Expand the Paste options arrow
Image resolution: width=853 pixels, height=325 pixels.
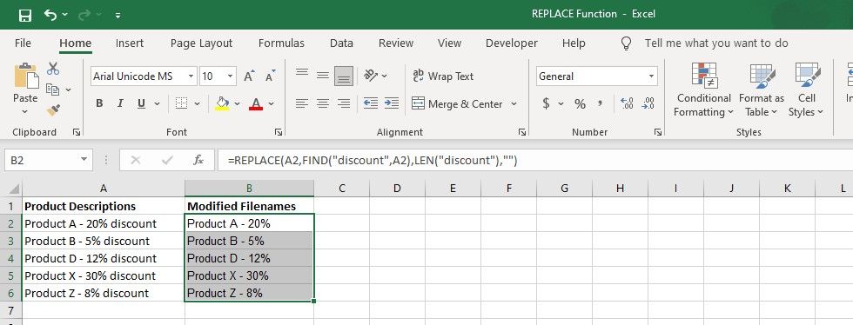pyautogui.click(x=25, y=112)
